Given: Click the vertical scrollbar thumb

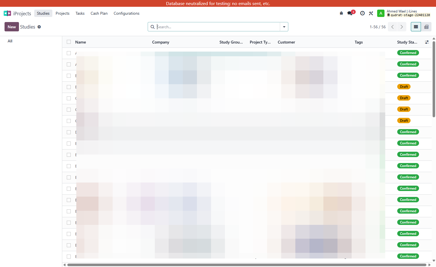Looking at the screenshot, I should tap(434, 79).
